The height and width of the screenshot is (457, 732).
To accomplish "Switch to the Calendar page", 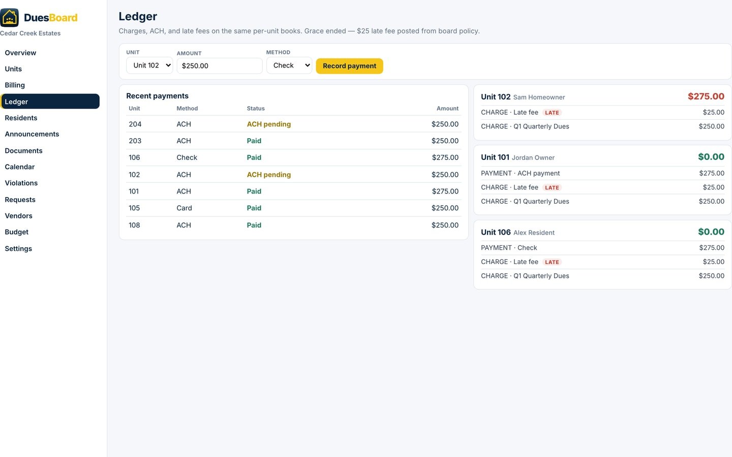I will tap(50, 167).
